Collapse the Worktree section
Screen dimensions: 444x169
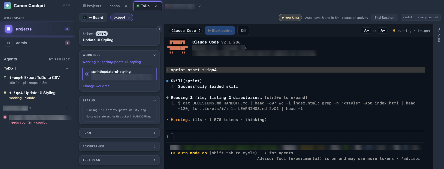pos(155,55)
